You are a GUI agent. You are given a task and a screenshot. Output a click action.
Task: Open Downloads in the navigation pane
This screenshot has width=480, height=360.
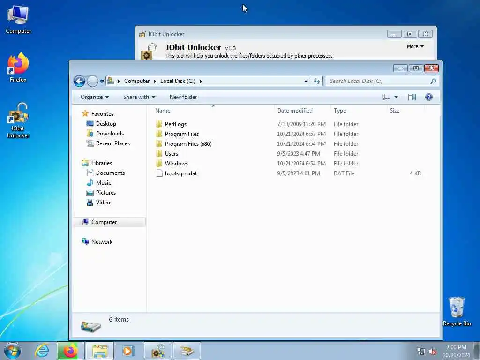click(x=110, y=134)
